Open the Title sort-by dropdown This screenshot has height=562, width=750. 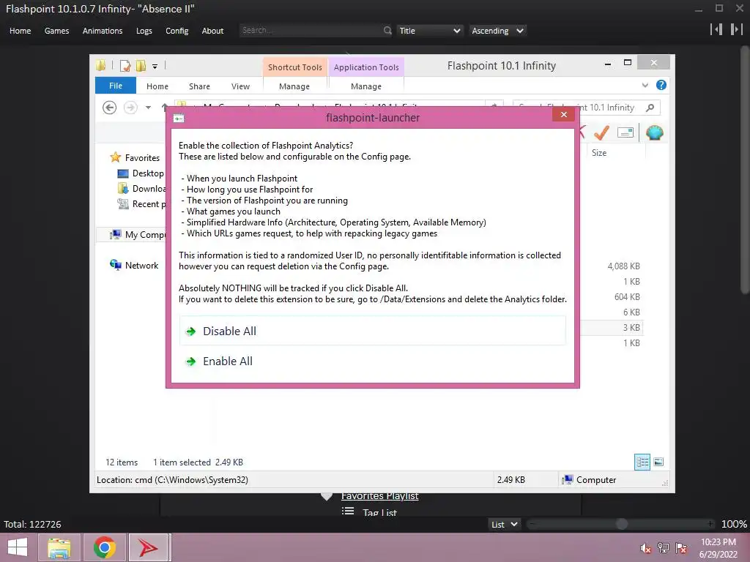[x=429, y=31]
